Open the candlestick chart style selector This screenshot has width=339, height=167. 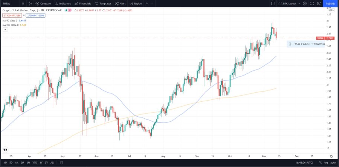tap(30, 3)
